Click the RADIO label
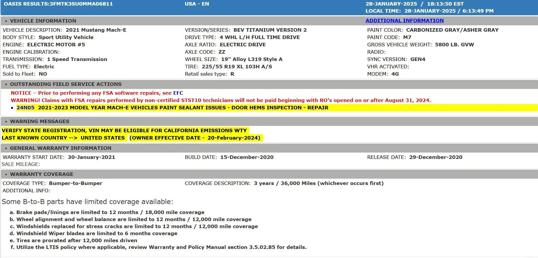The height and width of the screenshot is (258, 538). click(376, 52)
